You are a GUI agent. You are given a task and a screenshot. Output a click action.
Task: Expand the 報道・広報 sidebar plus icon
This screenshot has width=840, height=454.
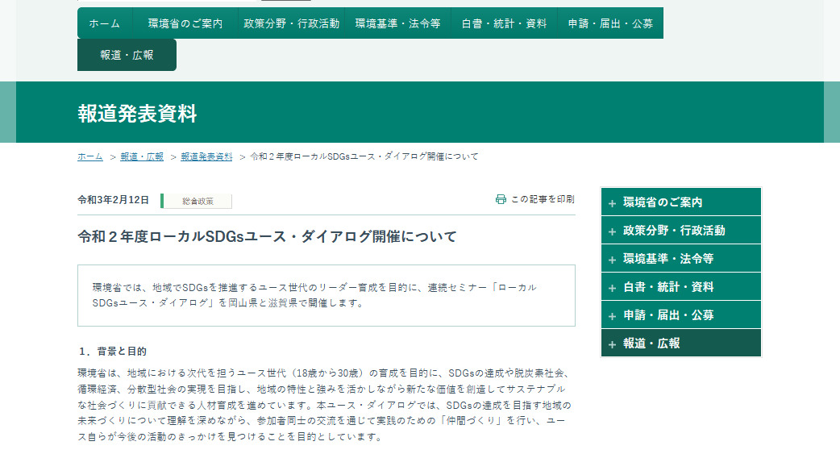[x=613, y=344]
